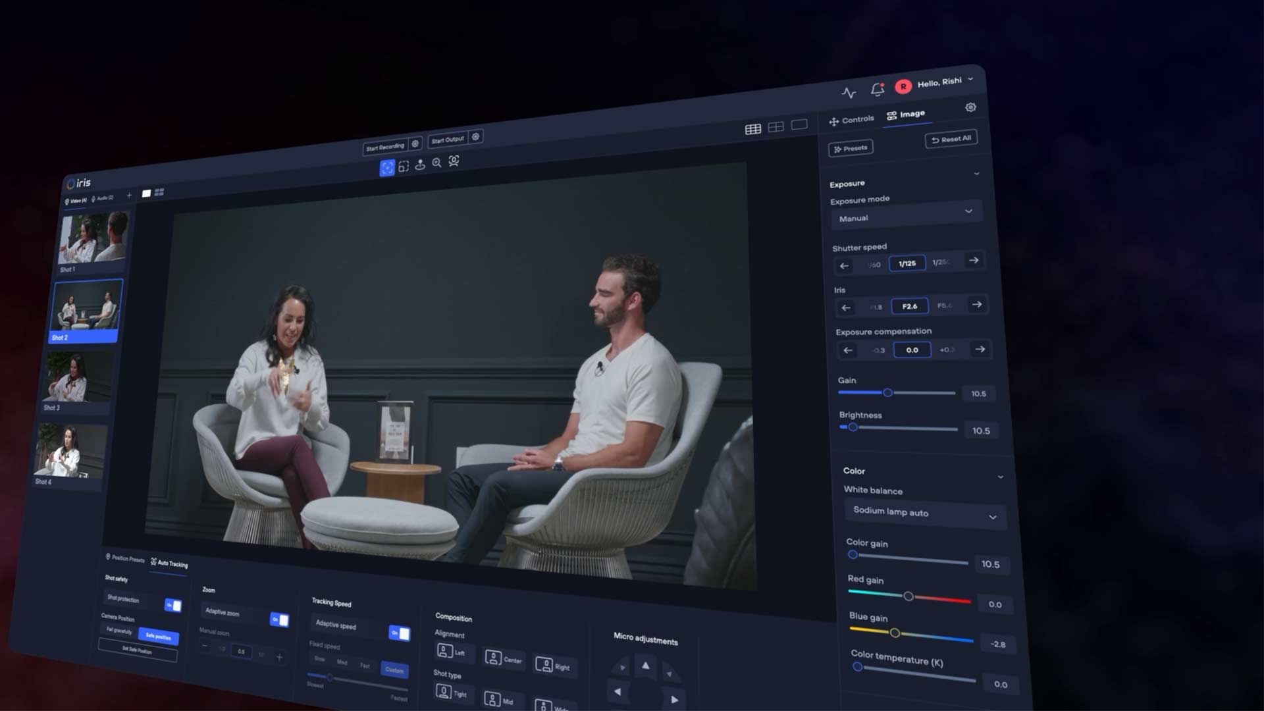The height and width of the screenshot is (711, 1264).
Task: Click the joystick control tool icon
Action: point(420,165)
